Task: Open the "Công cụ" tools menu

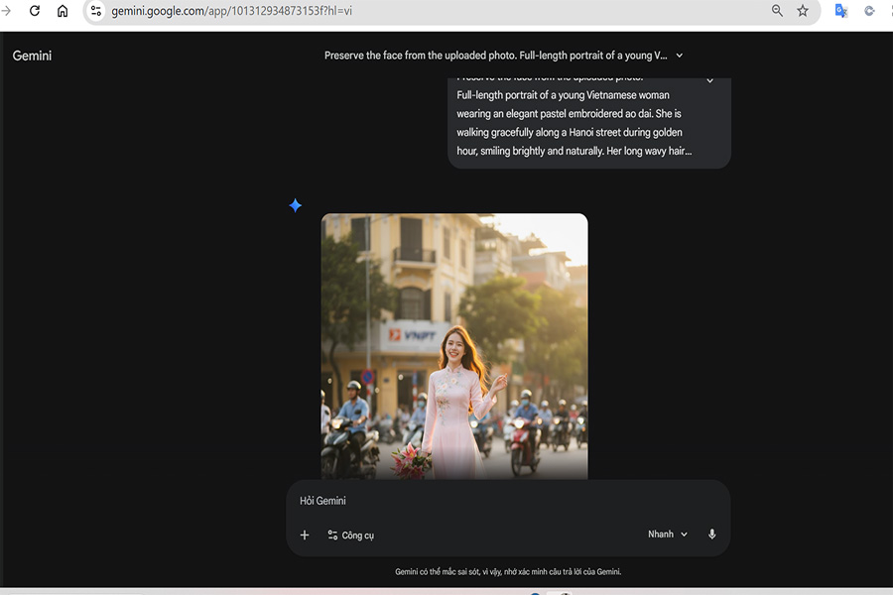Action: [350, 535]
